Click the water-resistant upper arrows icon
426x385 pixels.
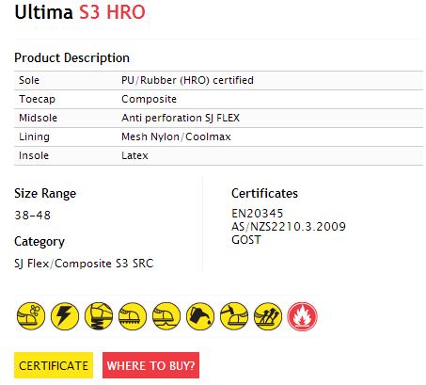pyautogui.click(x=268, y=316)
